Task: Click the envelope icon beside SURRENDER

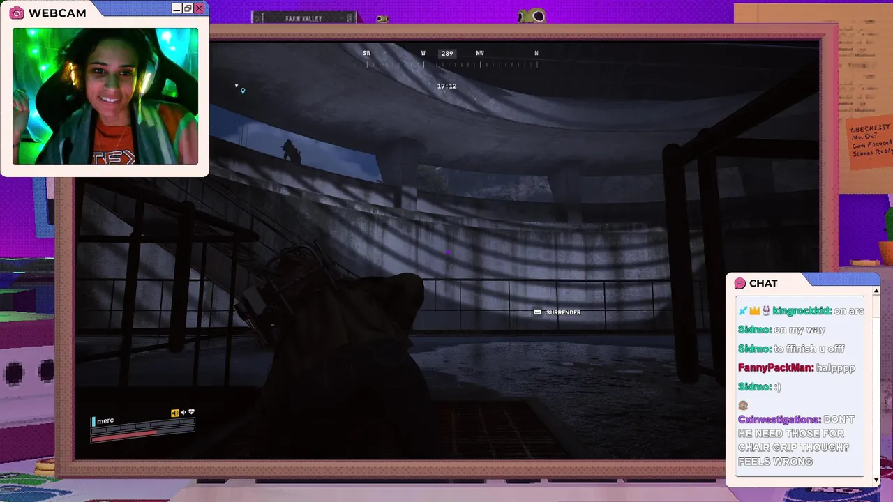Action: click(537, 312)
